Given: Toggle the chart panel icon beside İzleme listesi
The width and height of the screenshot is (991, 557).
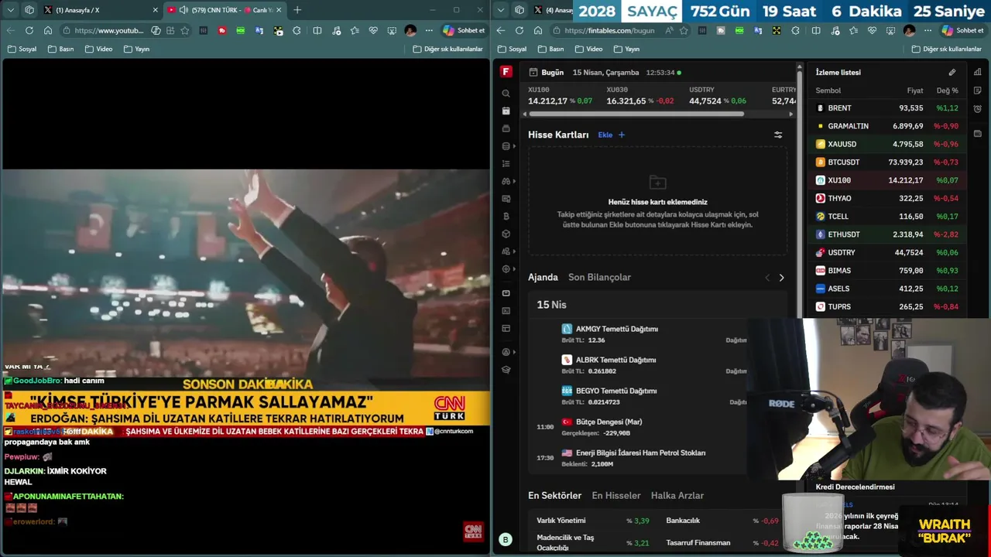Looking at the screenshot, I should [x=977, y=72].
